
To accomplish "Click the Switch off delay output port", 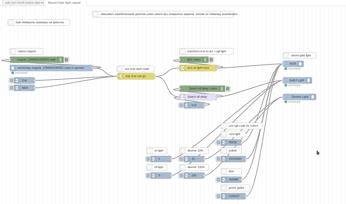I will coord(217,97).
